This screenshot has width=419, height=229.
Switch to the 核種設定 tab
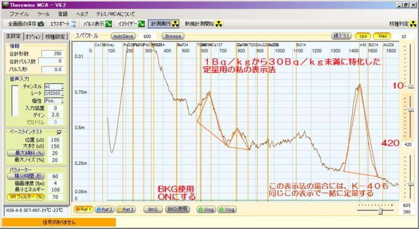[55, 36]
